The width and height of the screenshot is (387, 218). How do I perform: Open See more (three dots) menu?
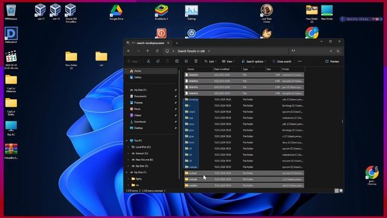(300, 61)
